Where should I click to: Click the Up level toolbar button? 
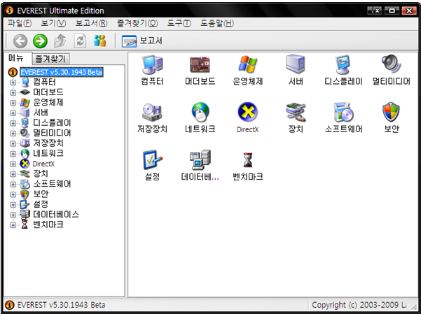(x=60, y=41)
